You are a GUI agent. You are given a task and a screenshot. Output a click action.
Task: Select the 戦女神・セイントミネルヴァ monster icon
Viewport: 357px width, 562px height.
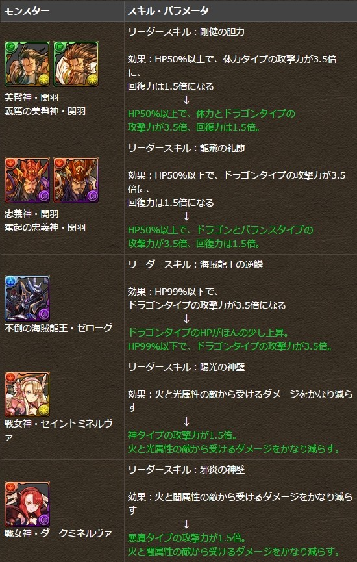tap(27, 394)
